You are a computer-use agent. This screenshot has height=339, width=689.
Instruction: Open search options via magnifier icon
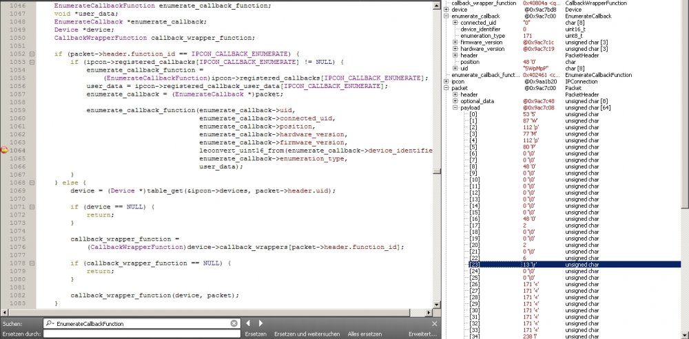coord(50,323)
